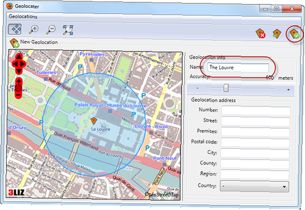Click the County address field

click(255, 164)
